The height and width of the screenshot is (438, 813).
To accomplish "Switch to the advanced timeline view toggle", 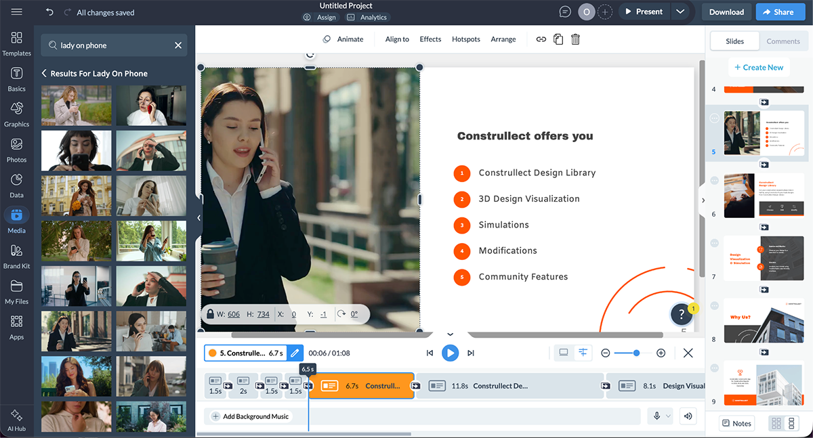I will [x=583, y=353].
